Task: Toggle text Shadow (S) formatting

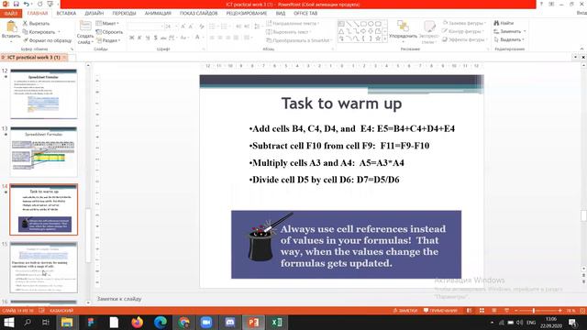Action: tap(155, 38)
